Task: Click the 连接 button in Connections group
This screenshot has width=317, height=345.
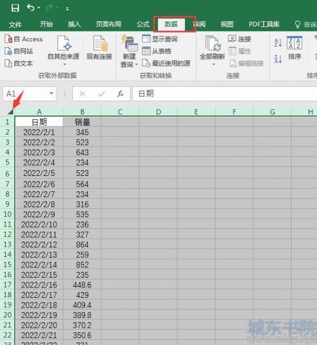Action: 239,39
